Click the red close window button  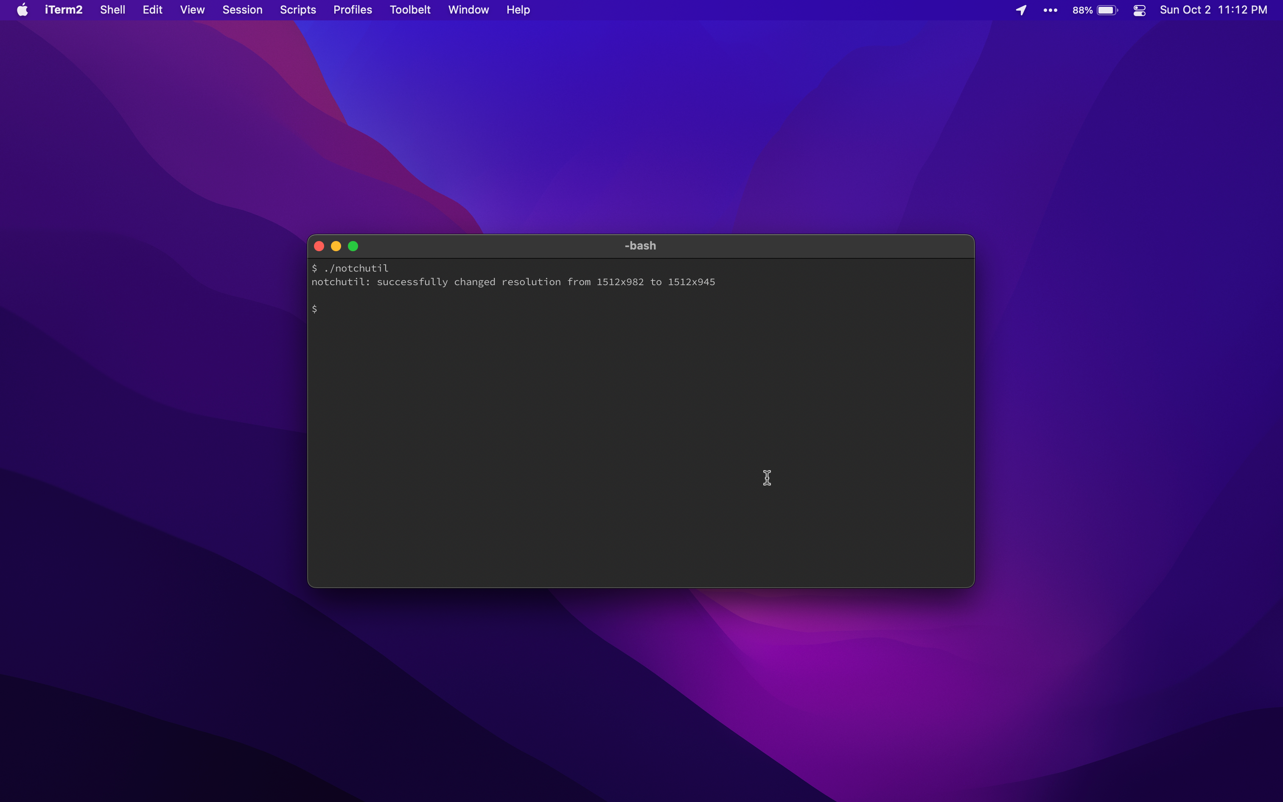tap(319, 246)
